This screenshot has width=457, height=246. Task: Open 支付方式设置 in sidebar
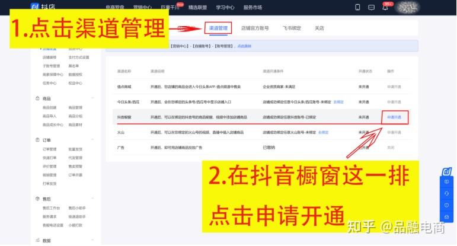(x=79, y=57)
